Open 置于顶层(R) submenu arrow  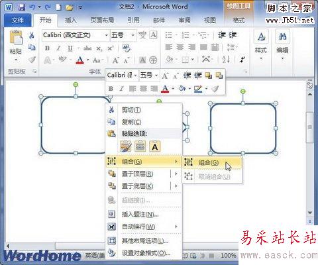[176, 174]
